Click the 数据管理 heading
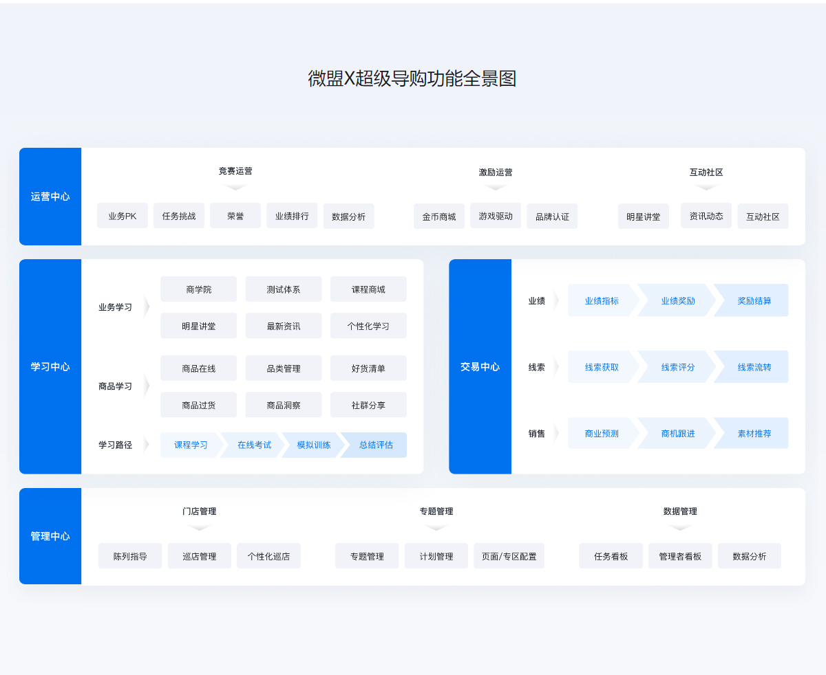This screenshot has height=675, width=826. (680, 511)
